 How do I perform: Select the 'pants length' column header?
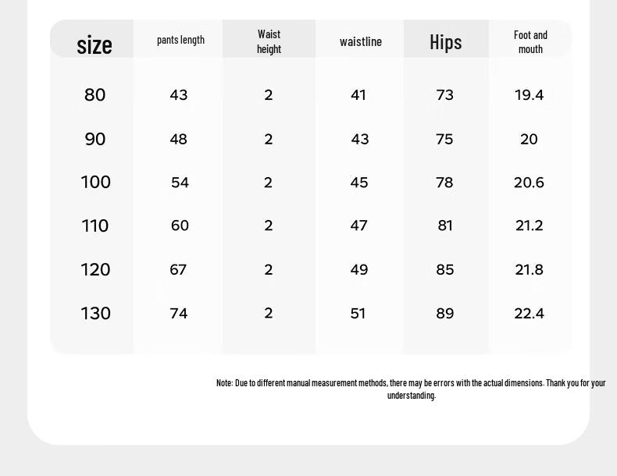[x=180, y=40]
